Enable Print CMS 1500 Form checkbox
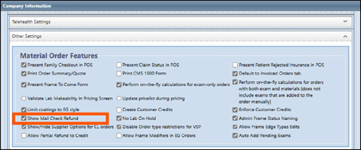This screenshot has width=361, height=150. (x=119, y=74)
